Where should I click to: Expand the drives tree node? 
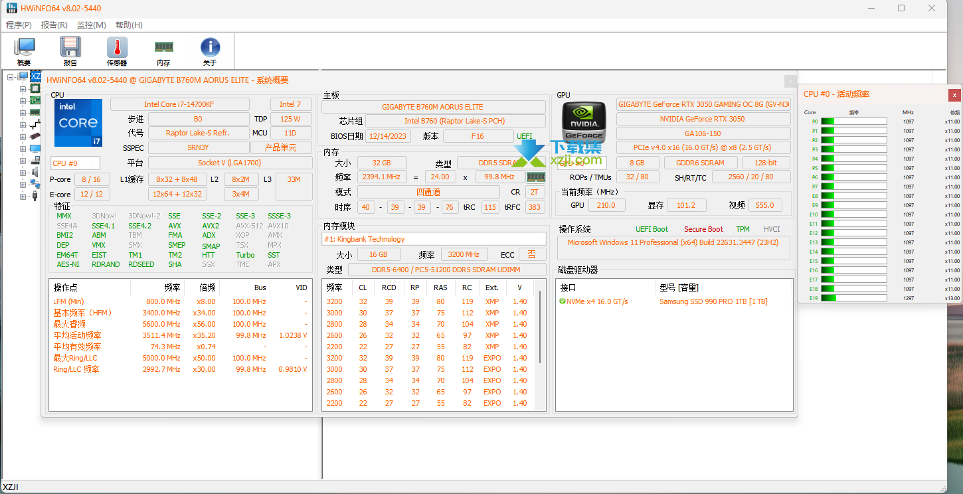tap(23, 161)
